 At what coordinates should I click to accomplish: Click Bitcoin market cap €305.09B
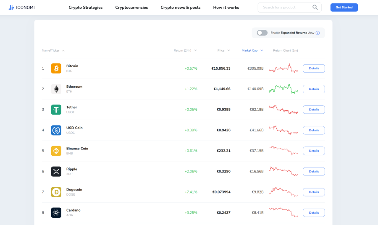(255, 68)
